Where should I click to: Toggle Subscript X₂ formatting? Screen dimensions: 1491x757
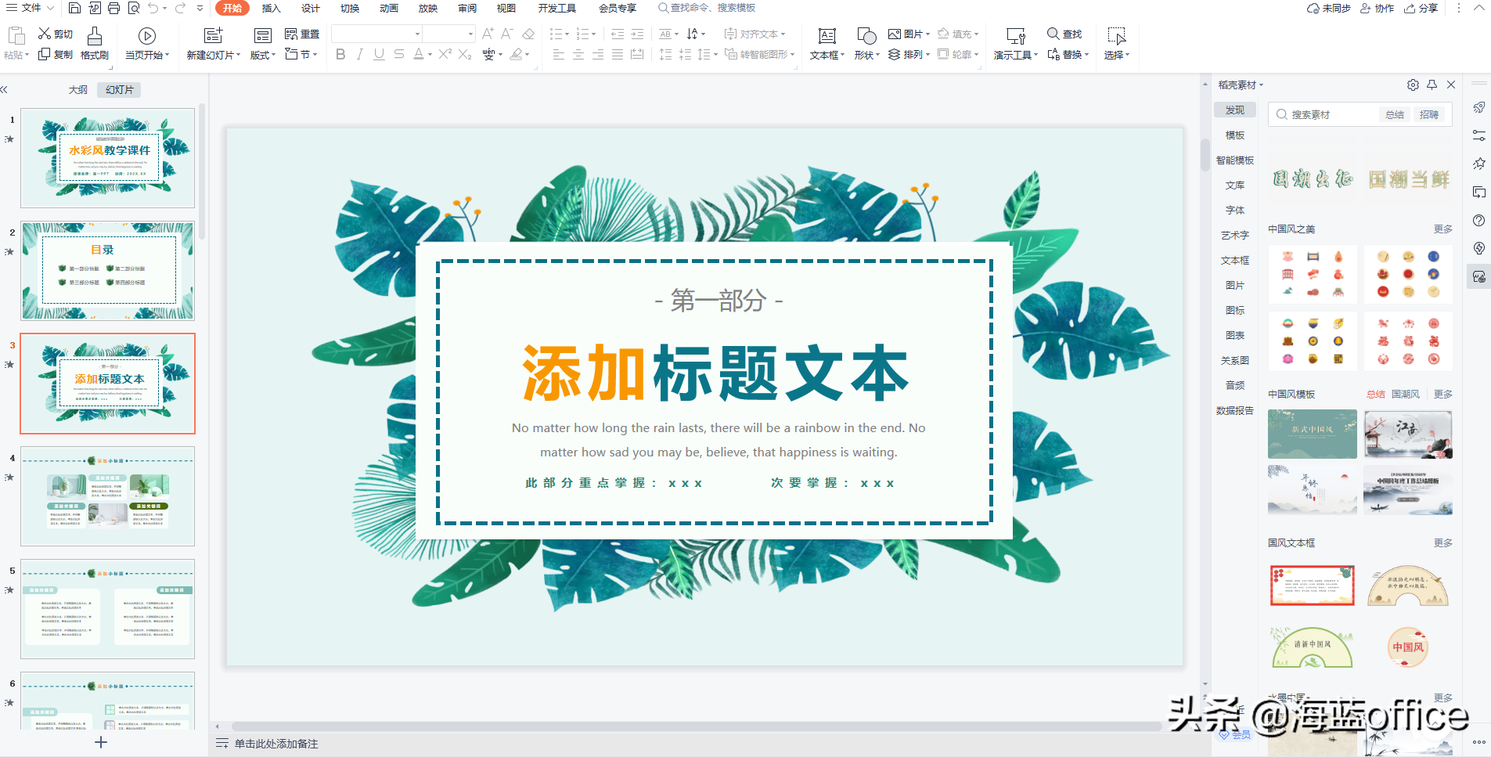pos(465,54)
